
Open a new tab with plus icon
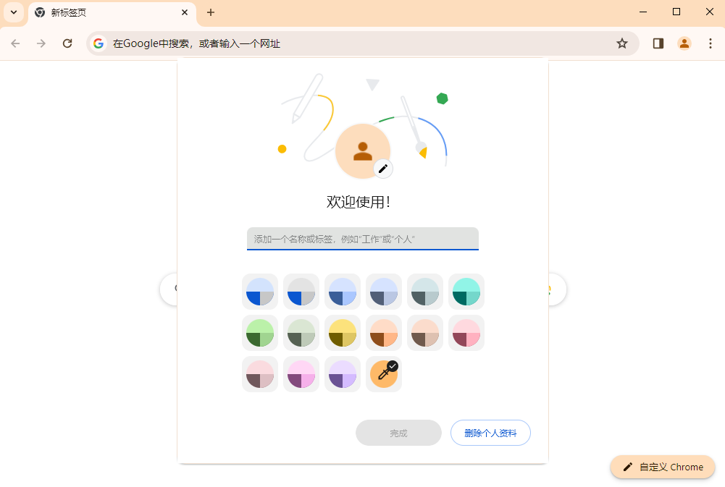[x=211, y=12]
